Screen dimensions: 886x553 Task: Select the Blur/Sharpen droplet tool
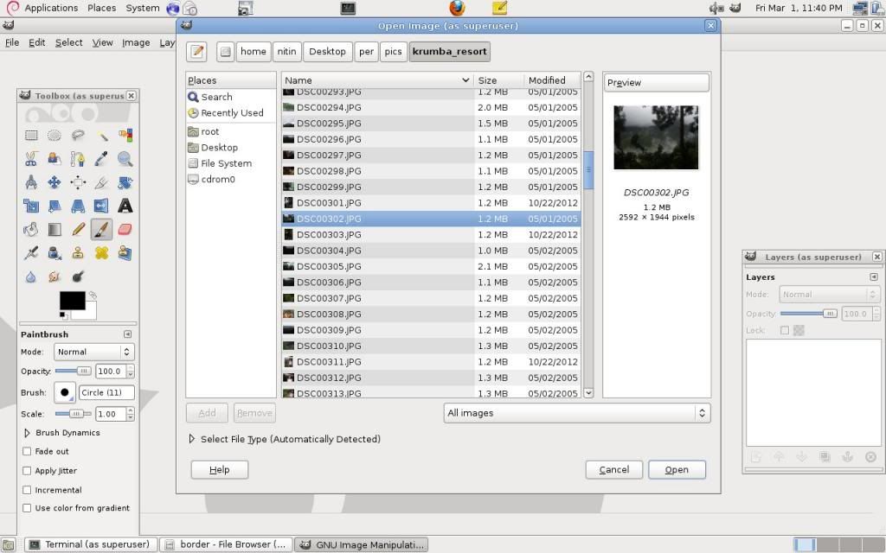tap(31, 276)
